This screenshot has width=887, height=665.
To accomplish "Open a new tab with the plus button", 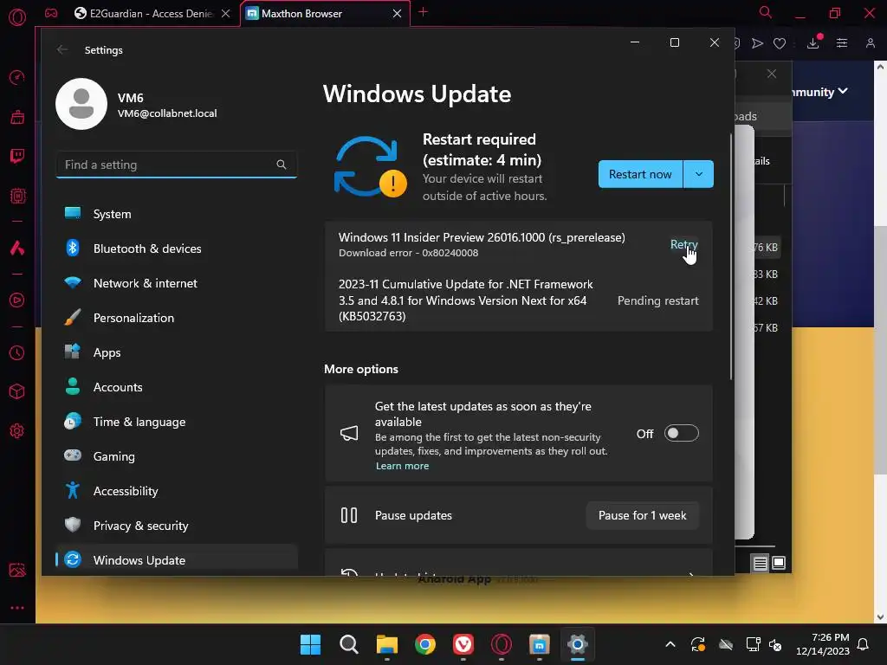I will (x=423, y=12).
